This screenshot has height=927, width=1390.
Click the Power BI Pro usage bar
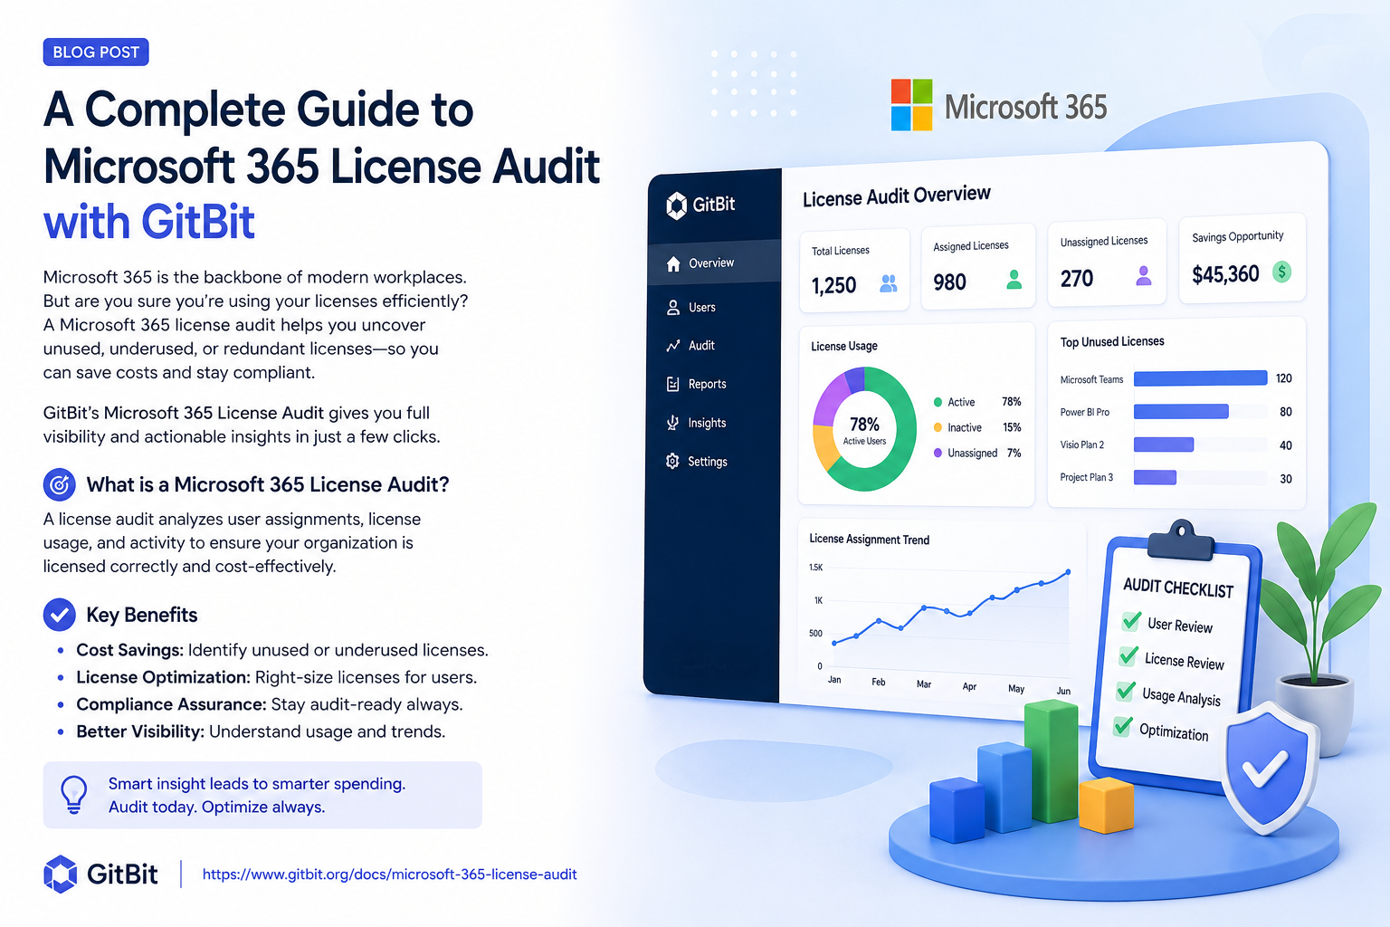pos(1181,412)
